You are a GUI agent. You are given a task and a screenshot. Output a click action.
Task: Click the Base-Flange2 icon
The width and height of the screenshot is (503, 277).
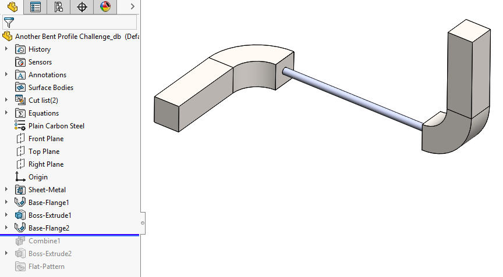click(20, 228)
